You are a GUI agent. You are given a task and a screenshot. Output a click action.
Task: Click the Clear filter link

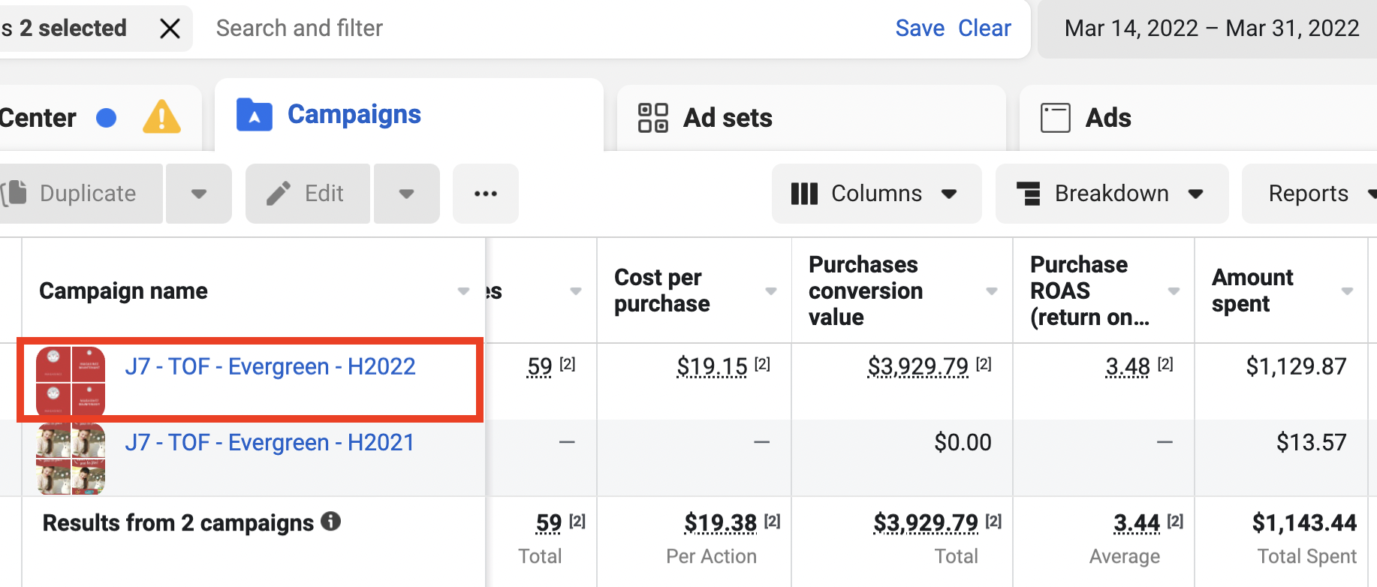pyautogui.click(x=984, y=29)
